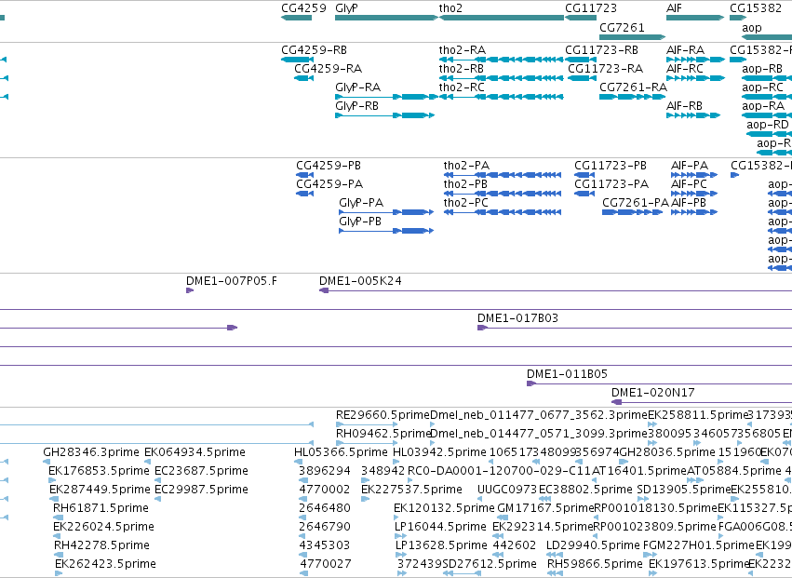This screenshot has height=578, width=792.
Task: Select the DME1-005K24 BAC label
Action: [360, 281]
